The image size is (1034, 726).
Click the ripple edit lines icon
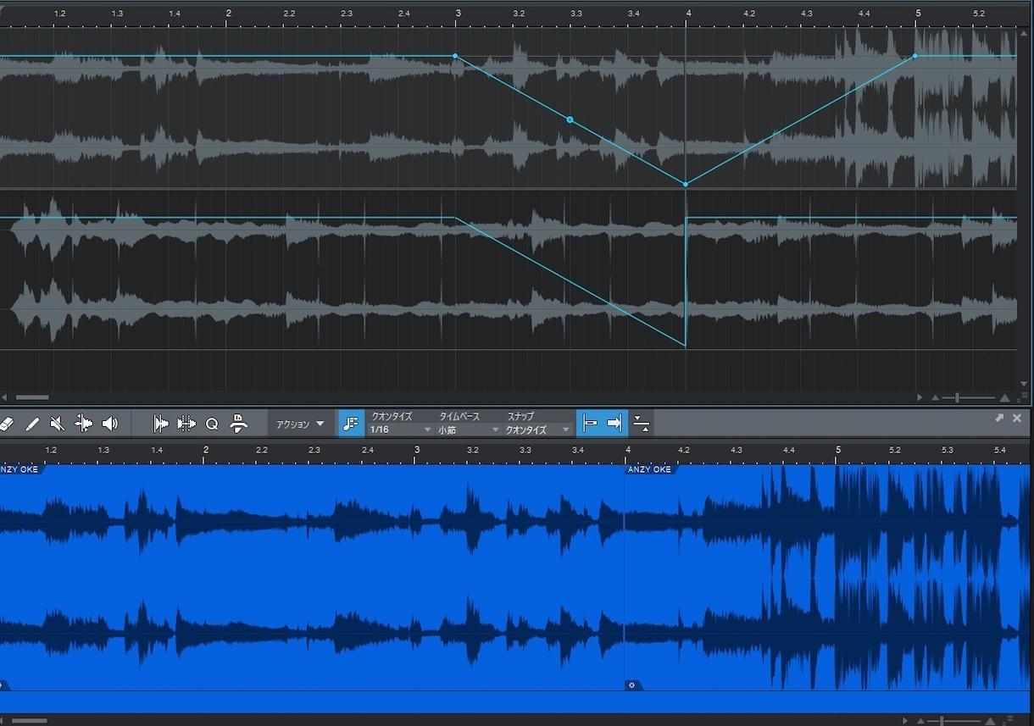[x=642, y=423]
